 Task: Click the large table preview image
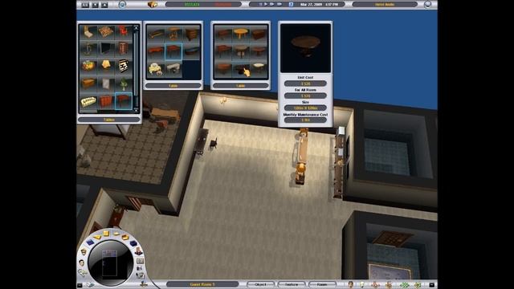[305, 48]
